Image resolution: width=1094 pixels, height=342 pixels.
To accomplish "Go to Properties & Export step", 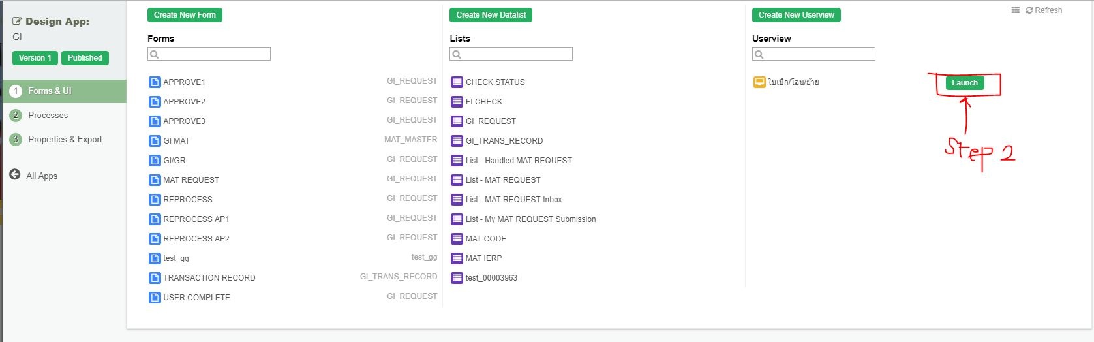I will (x=65, y=140).
